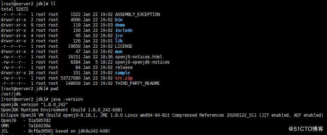
Task: Click the include directory name
Action: (124, 30)
